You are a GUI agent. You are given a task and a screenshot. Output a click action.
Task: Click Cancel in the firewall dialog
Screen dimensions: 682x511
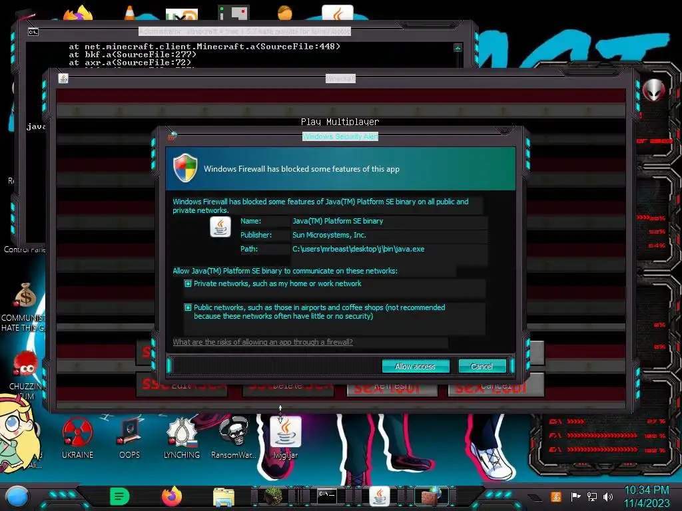coord(482,367)
